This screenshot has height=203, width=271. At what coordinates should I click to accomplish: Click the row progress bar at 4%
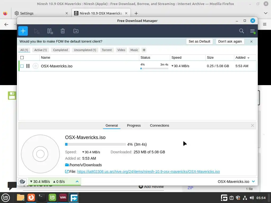(154, 68)
